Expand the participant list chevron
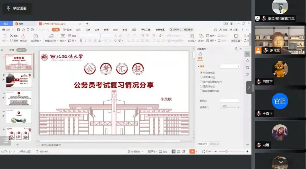 click(281, 162)
